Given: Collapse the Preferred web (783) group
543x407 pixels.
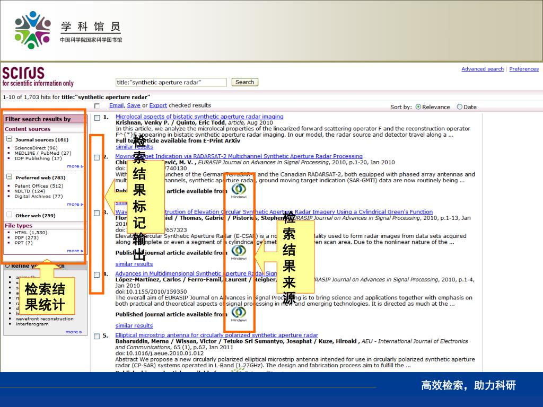Looking at the screenshot, I should [10, 176].
